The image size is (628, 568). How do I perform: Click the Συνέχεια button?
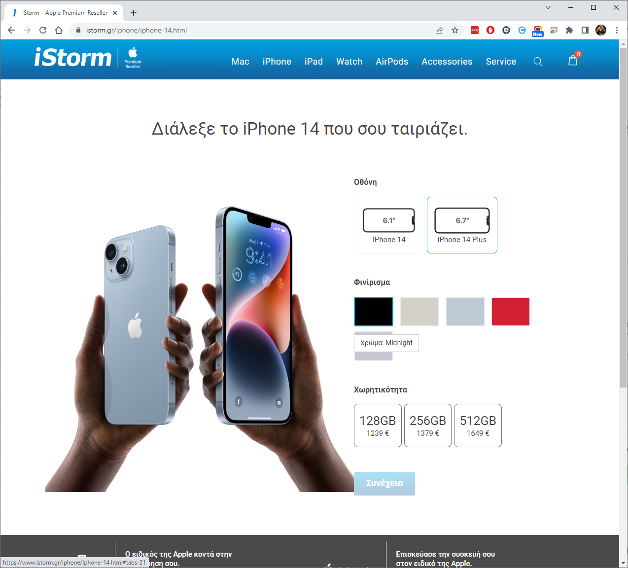point(384,484)
